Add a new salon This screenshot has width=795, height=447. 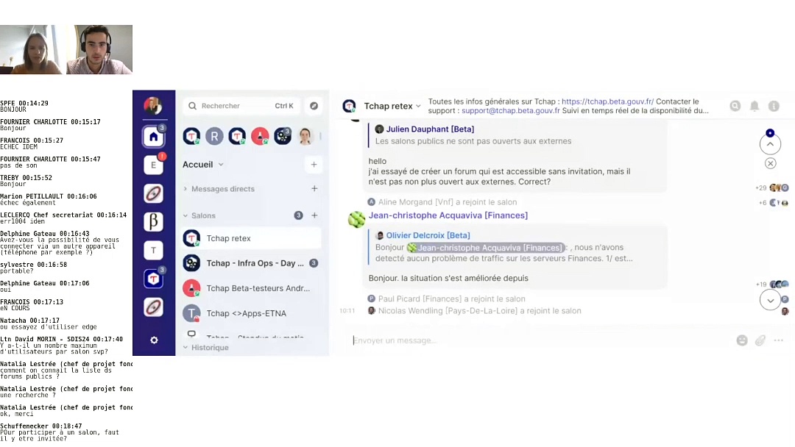(x=314, y=215)
